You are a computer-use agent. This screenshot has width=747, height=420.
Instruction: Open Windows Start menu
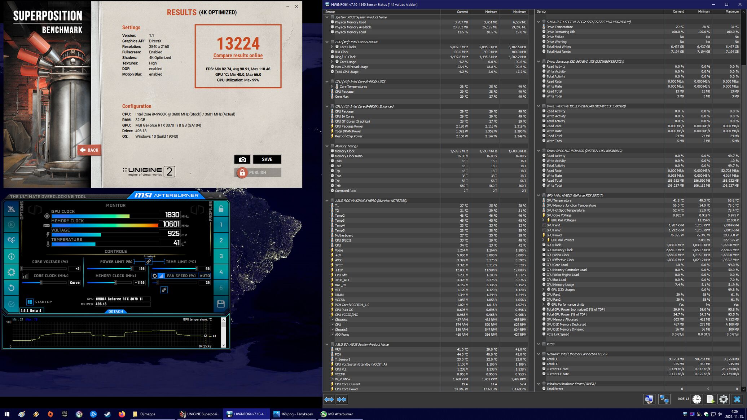(x=7, y=414)
